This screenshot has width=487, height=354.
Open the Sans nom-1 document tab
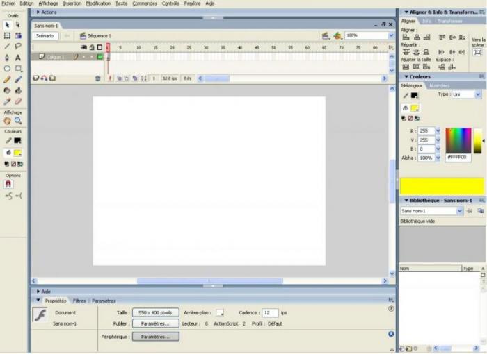(46, 26)
